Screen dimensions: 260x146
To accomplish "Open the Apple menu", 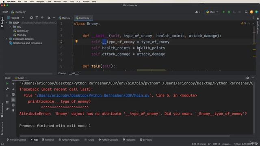I will [x=4, y=2].
